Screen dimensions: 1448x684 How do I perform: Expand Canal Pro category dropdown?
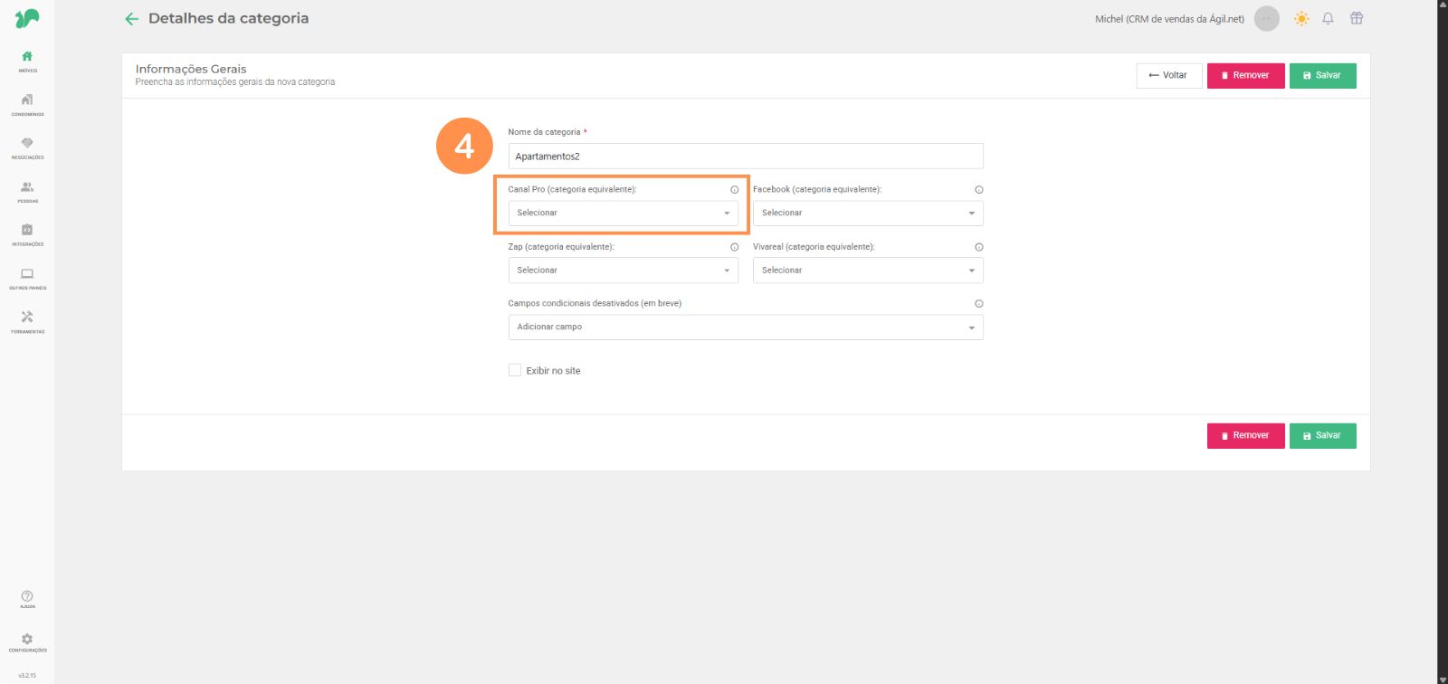[x=623, y=214]
